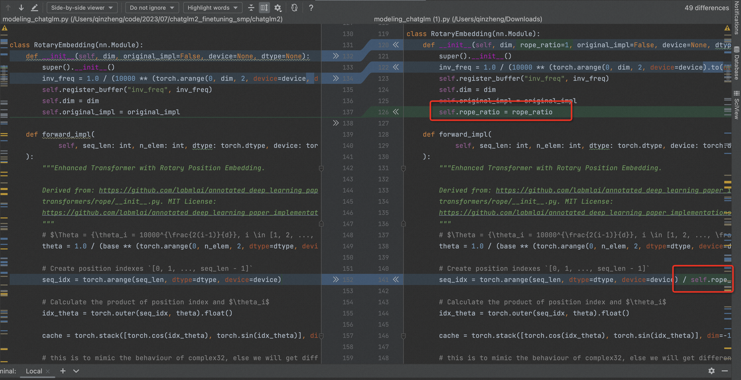Close the Local terminal tab
This screenshot has width=741, height=380.
pyautogui.click(x=48, y=371)
